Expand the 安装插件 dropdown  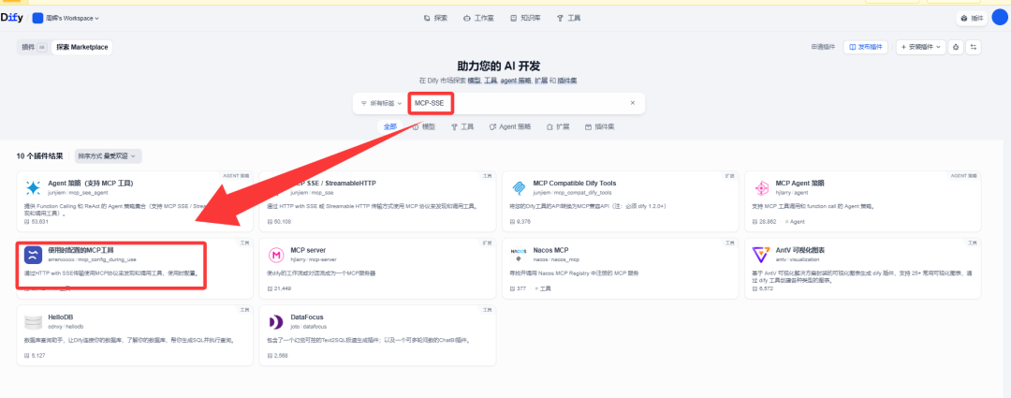click(x=921, y=47)
